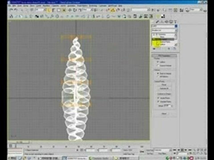This screenshot has width=214, height=160.
Task: Click the Zoom Extents viewport navigation icon
Action: click(201, 150)
